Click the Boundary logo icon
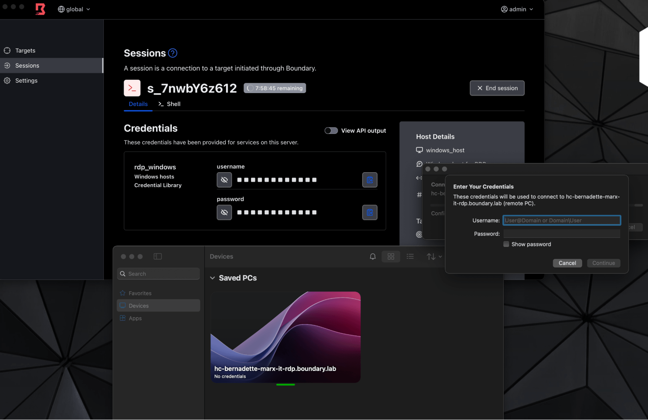 pos(40,9)
